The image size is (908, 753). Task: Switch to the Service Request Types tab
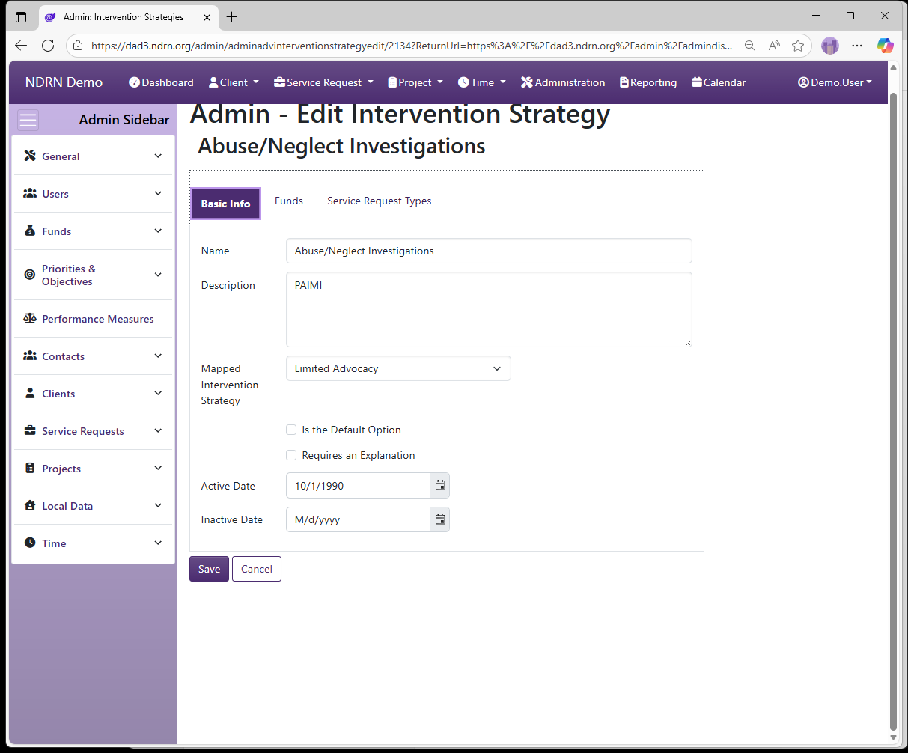(x=380, y=201)
